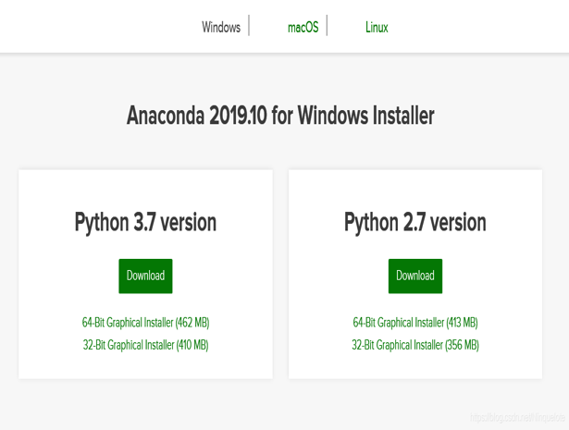Click the Python 2.7 version heading
This screenshot has height=430, width=569.
coord(415,223)
